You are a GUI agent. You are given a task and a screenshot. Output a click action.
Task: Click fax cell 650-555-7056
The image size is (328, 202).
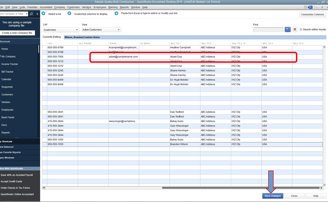62,57
